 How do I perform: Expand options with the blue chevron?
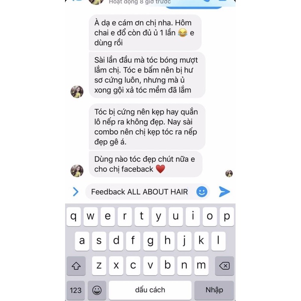[x=76, y=192]
